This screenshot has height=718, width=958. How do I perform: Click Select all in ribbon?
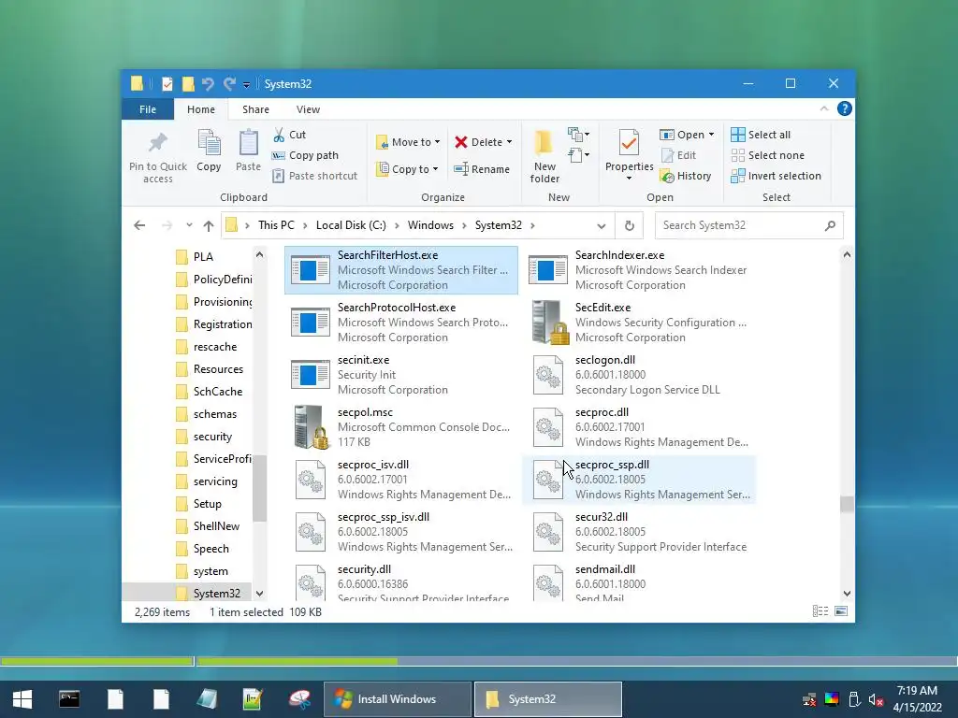click(761, 135)
